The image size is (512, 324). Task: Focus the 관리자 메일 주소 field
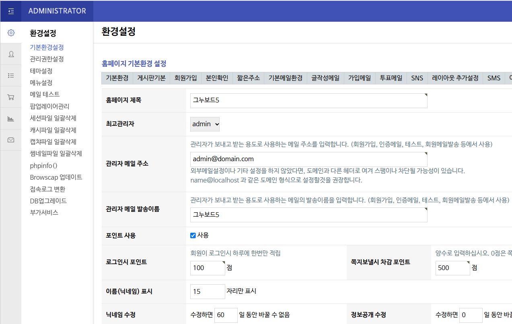coord(308,159)
